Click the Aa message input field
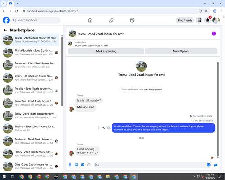 pos(150,165)
